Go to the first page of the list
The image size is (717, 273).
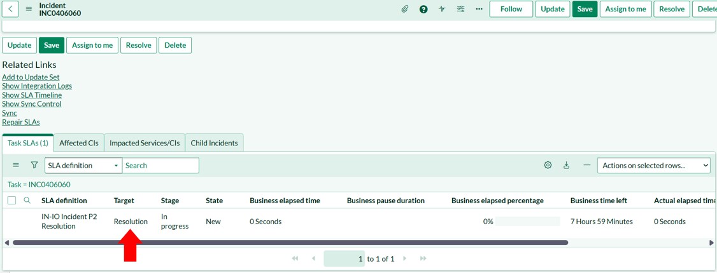(x=295, y=258)
